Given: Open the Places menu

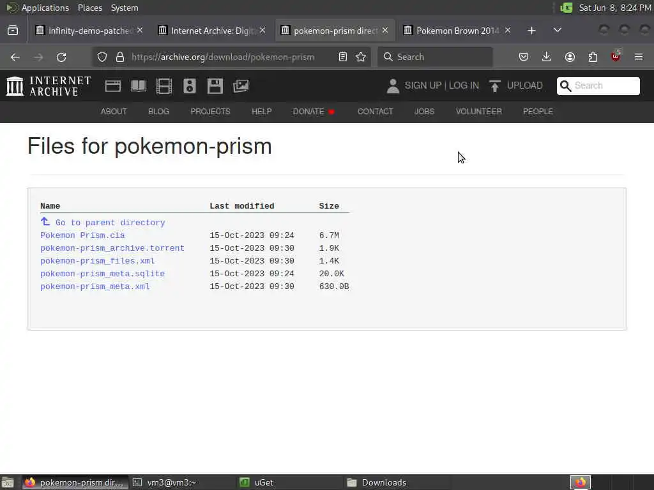Looking at the screenshot, I should (90, 8).
